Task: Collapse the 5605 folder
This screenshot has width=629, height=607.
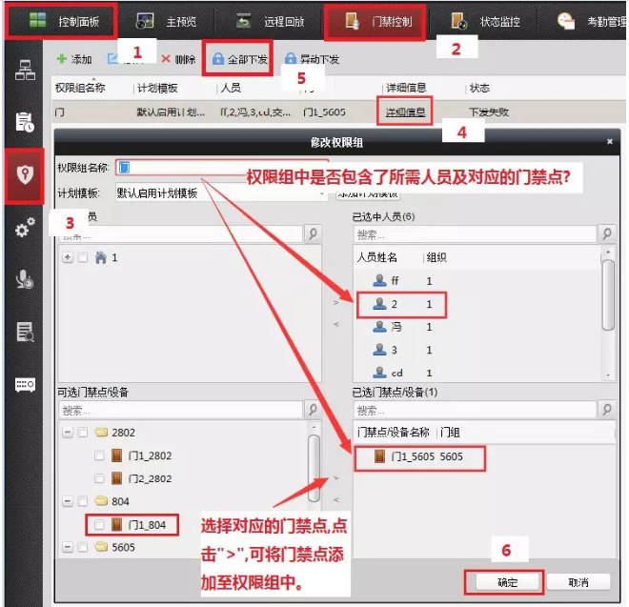Action: [x=68, y=547]
